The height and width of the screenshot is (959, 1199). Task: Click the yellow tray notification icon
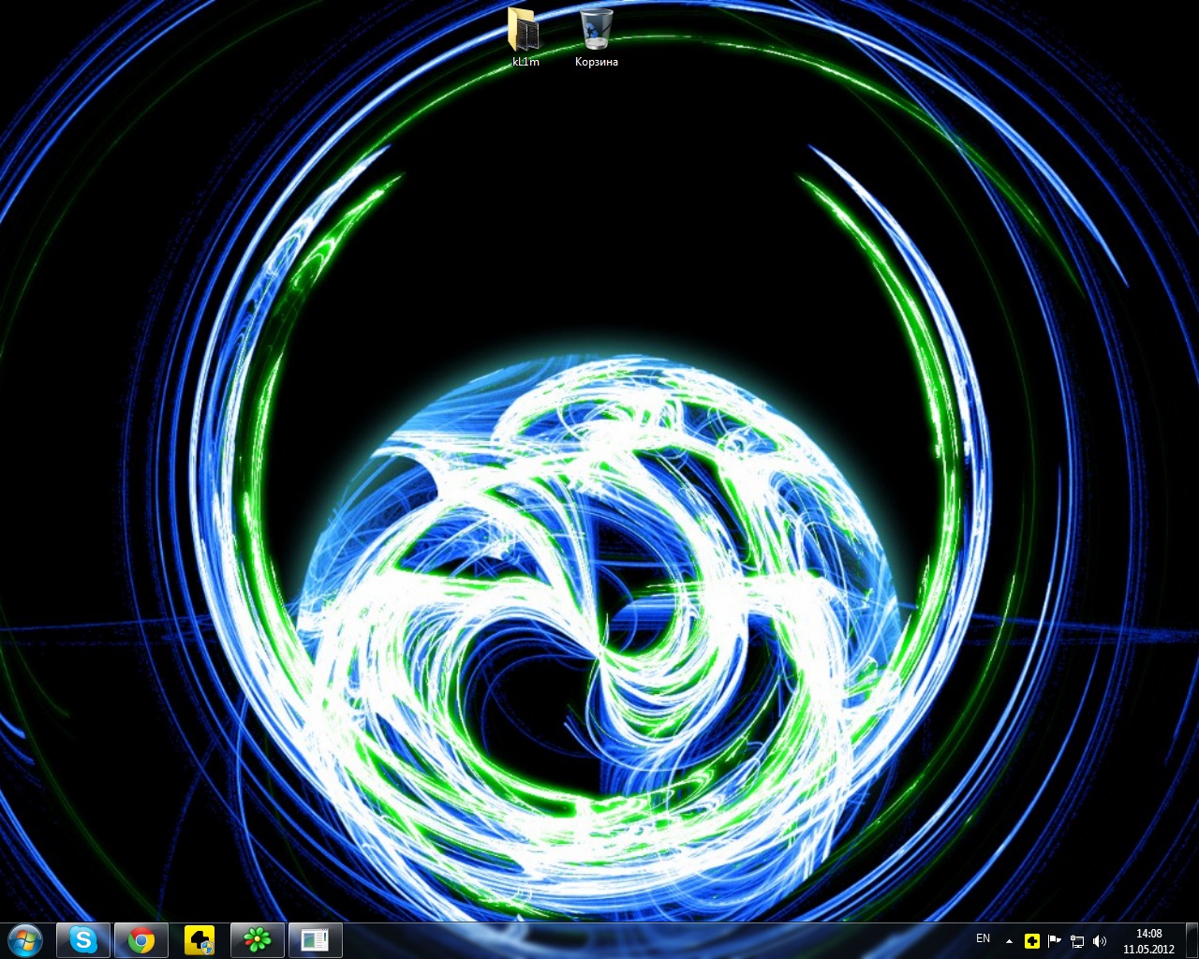[1031, 941]
